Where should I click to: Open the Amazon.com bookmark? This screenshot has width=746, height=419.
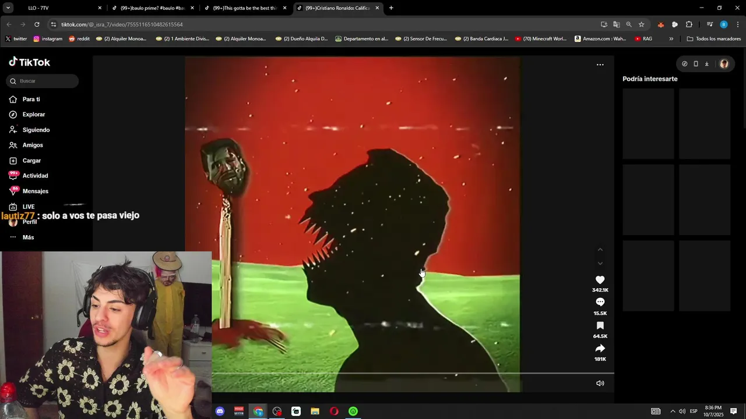click(x=600, y=39)
